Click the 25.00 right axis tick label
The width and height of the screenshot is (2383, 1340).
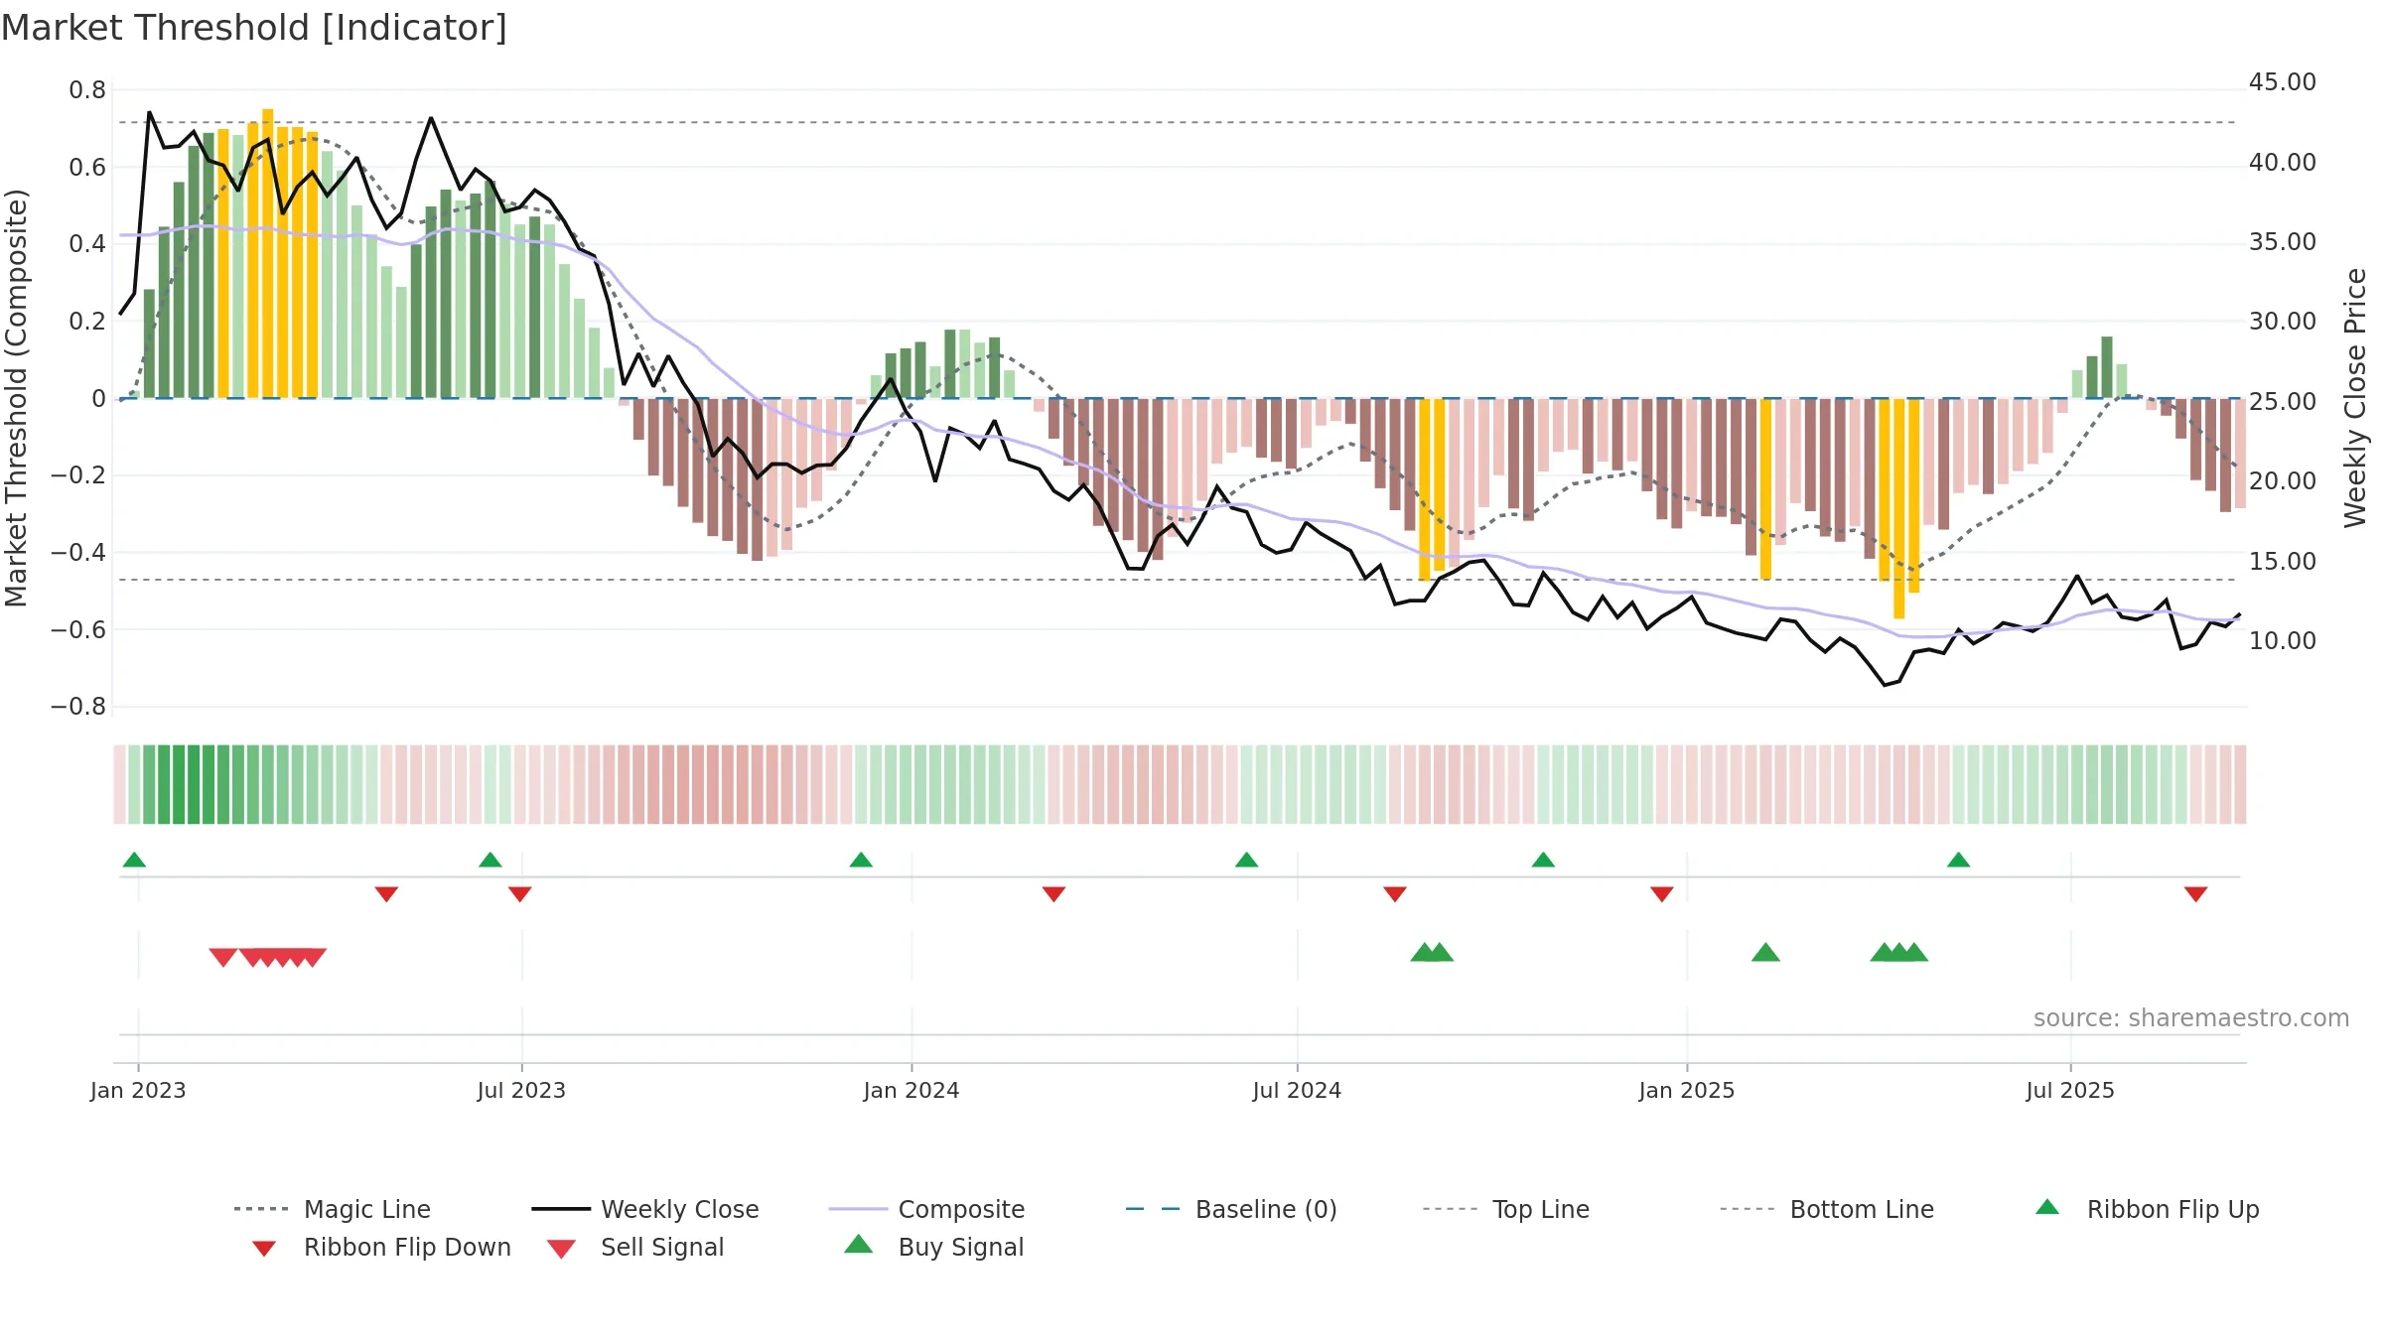pos(2283,401)
